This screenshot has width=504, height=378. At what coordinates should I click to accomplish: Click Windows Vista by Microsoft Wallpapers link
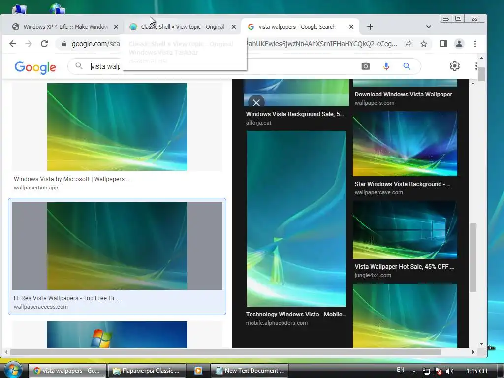pyautogui.click(x=72, y=179)
